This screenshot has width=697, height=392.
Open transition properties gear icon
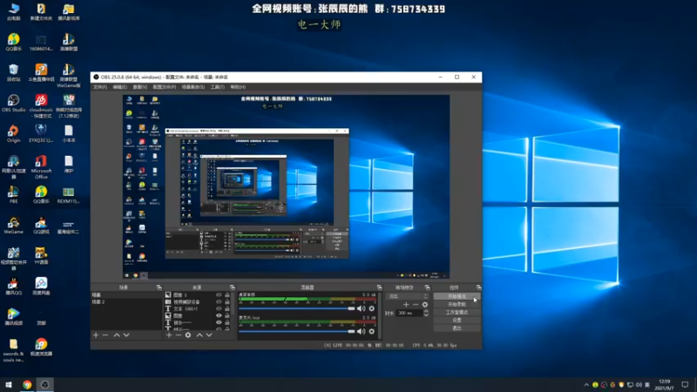pyautogui.click(x=425, y=304)
